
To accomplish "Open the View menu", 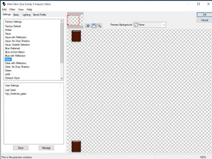I will [x=21, y=10].
